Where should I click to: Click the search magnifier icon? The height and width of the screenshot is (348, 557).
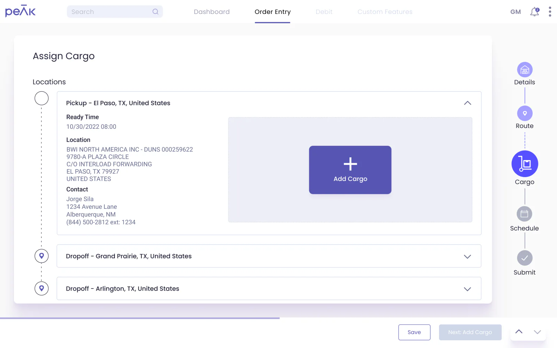coord(155,11)
